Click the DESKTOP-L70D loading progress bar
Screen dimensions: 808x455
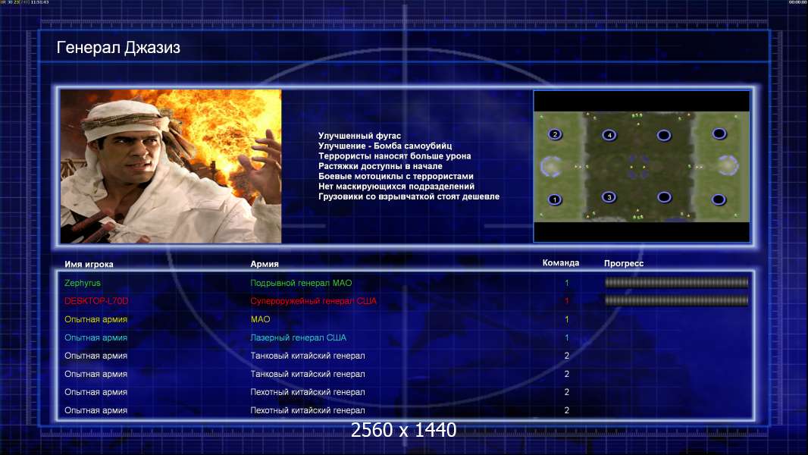point(676,300)
